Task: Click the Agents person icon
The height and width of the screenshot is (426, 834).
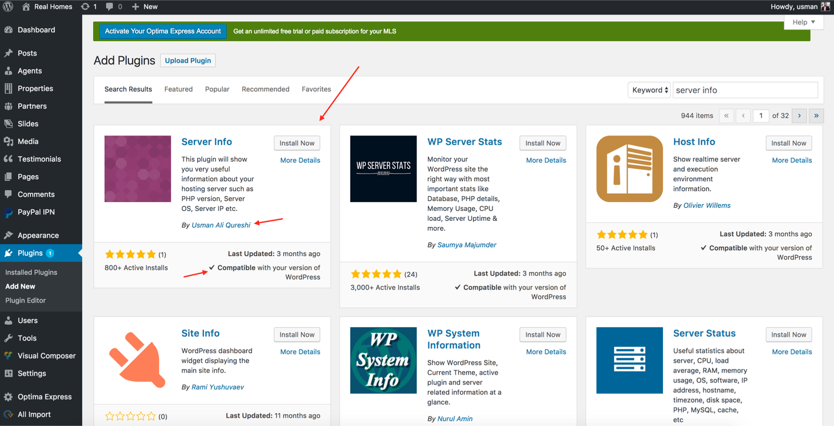Action: pyautogui.click(x=8, y=71)
